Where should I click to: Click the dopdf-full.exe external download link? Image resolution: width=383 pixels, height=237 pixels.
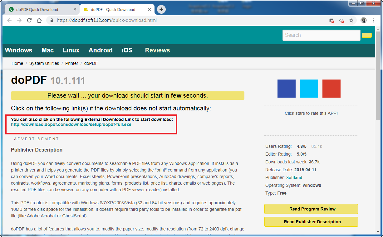pos(71,124)
